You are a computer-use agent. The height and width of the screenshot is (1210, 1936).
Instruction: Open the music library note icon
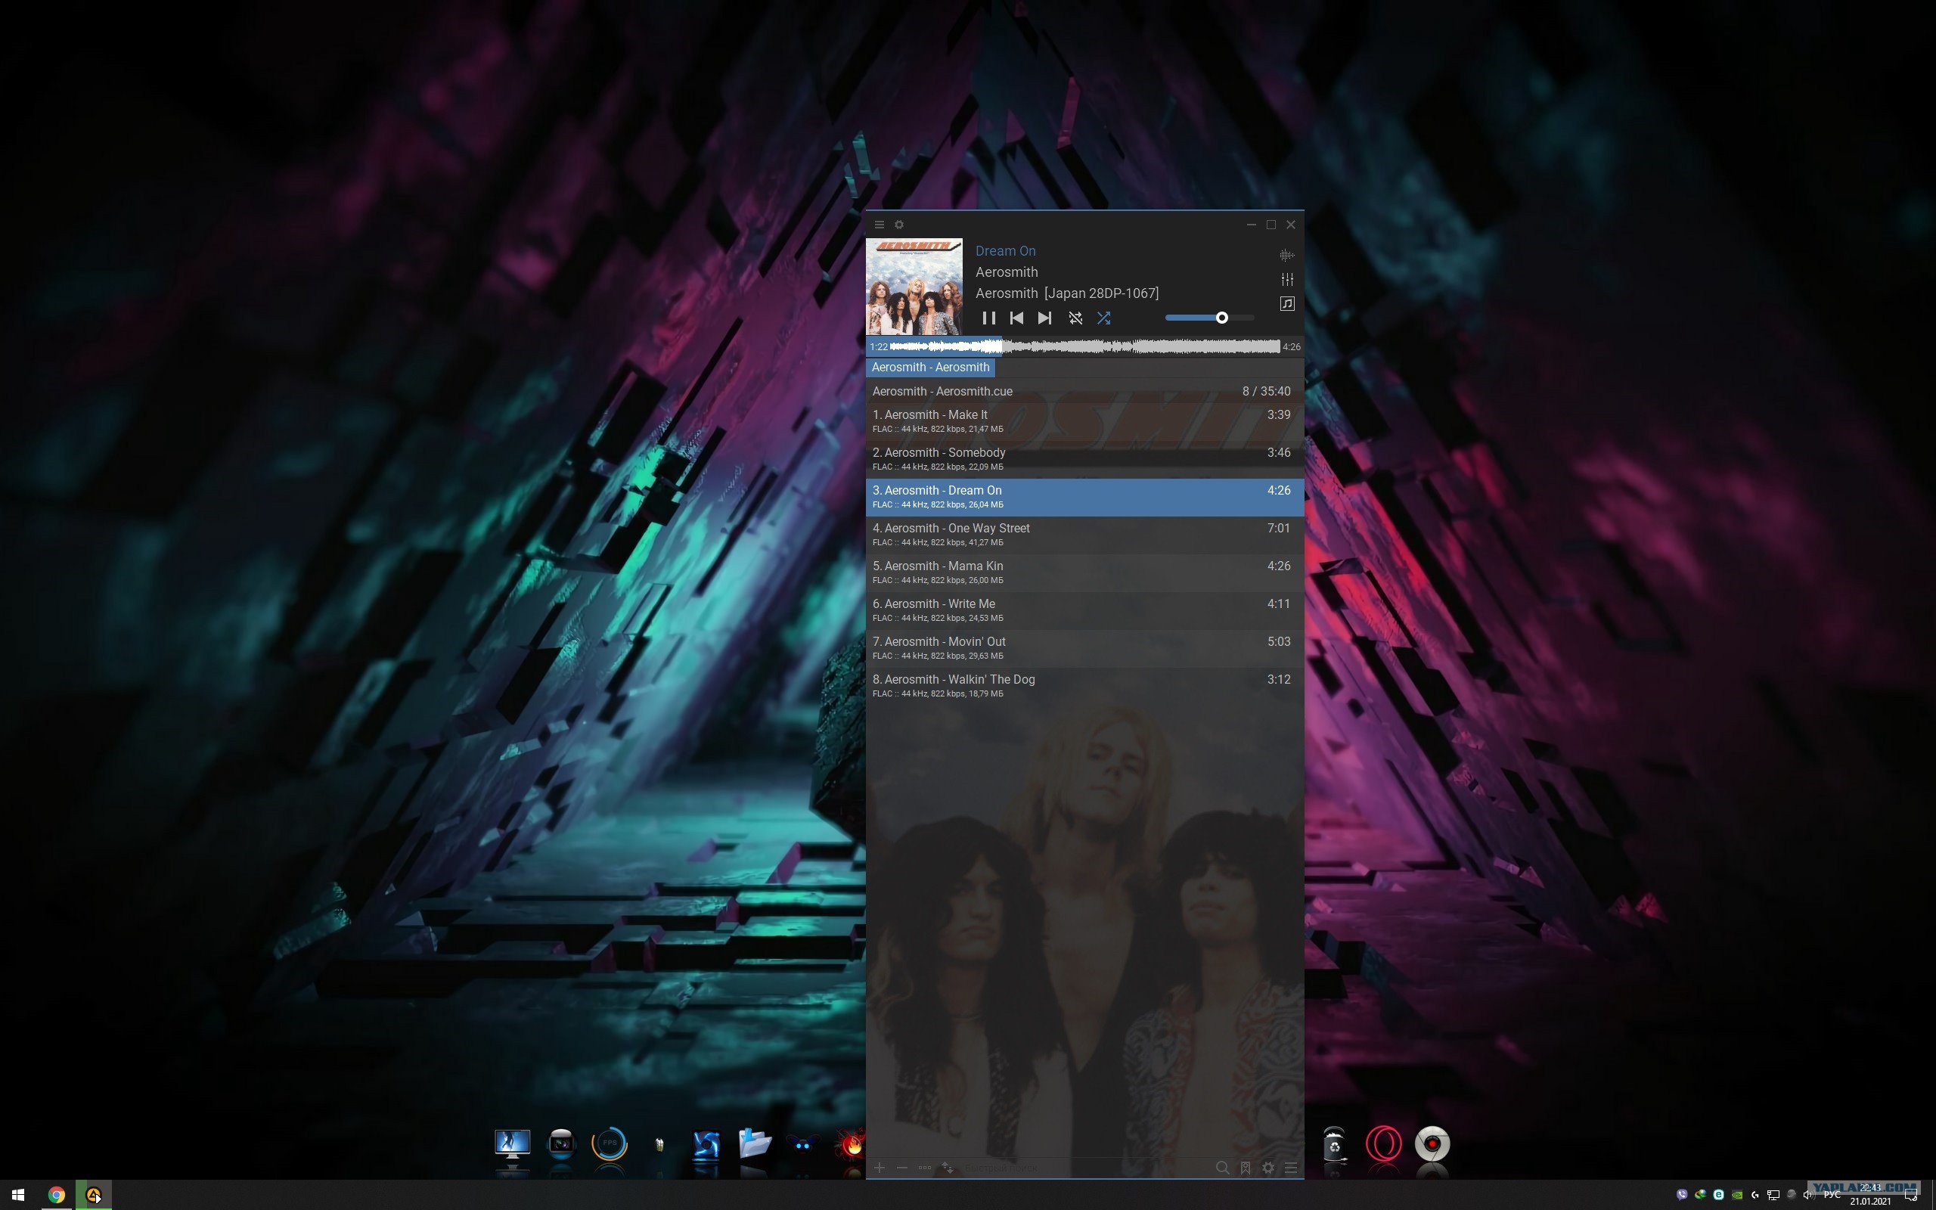1286,303
